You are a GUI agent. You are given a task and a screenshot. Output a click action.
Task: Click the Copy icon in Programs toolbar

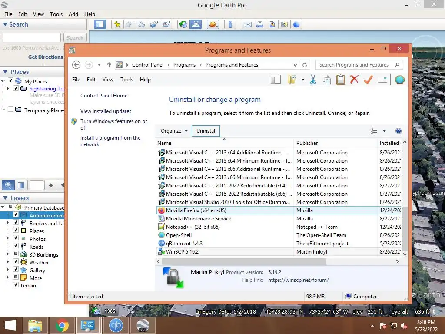[327, 80]
